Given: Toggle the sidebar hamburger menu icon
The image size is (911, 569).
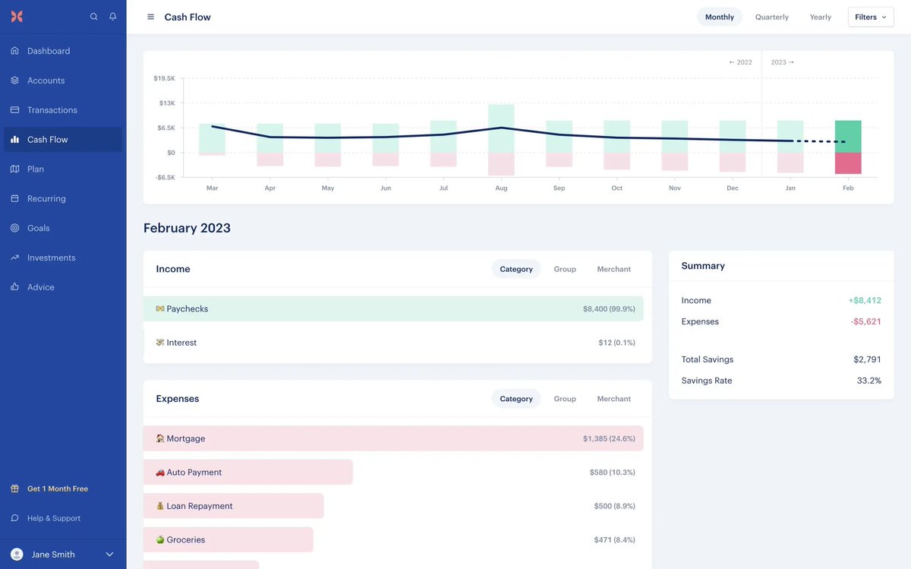Looking at the screenshot, I should pyautogui.click(x=150, y=17).
